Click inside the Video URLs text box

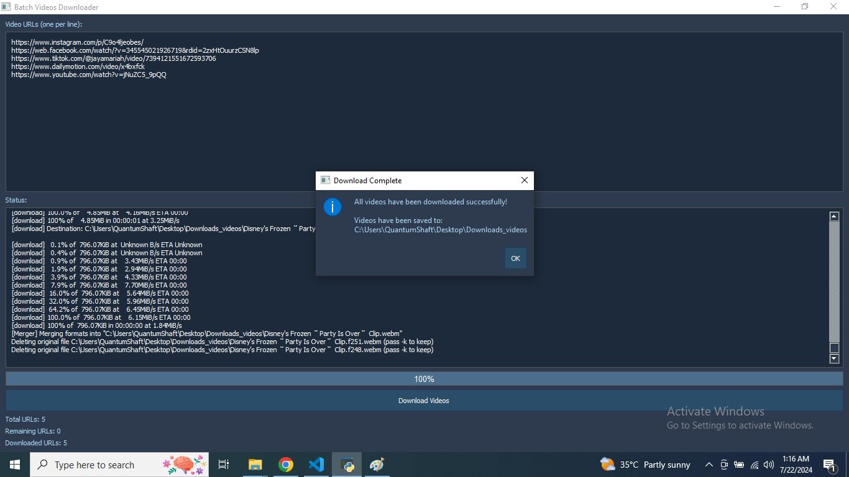pyautogui.click(x=424, y=112)
